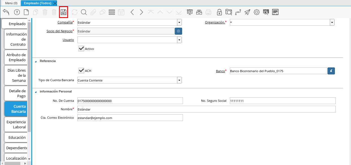Collapse the Referencia section
The image size is (351, 165).
[x=36, y=61]
